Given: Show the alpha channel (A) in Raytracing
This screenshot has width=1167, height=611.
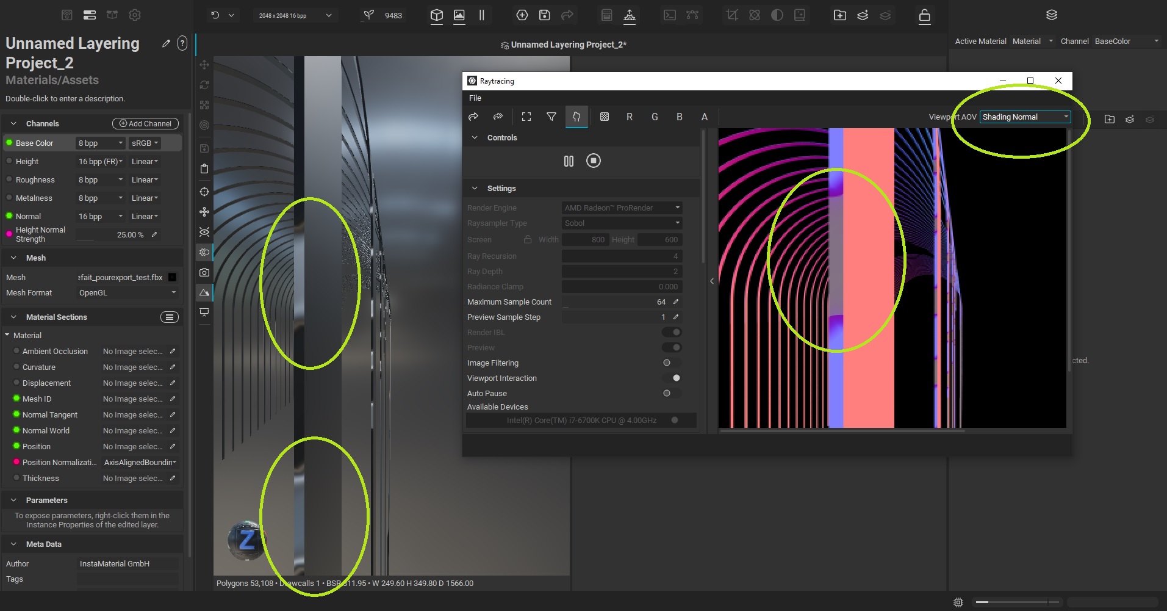Looking at the screenshot, I should (x=704, y=117).
